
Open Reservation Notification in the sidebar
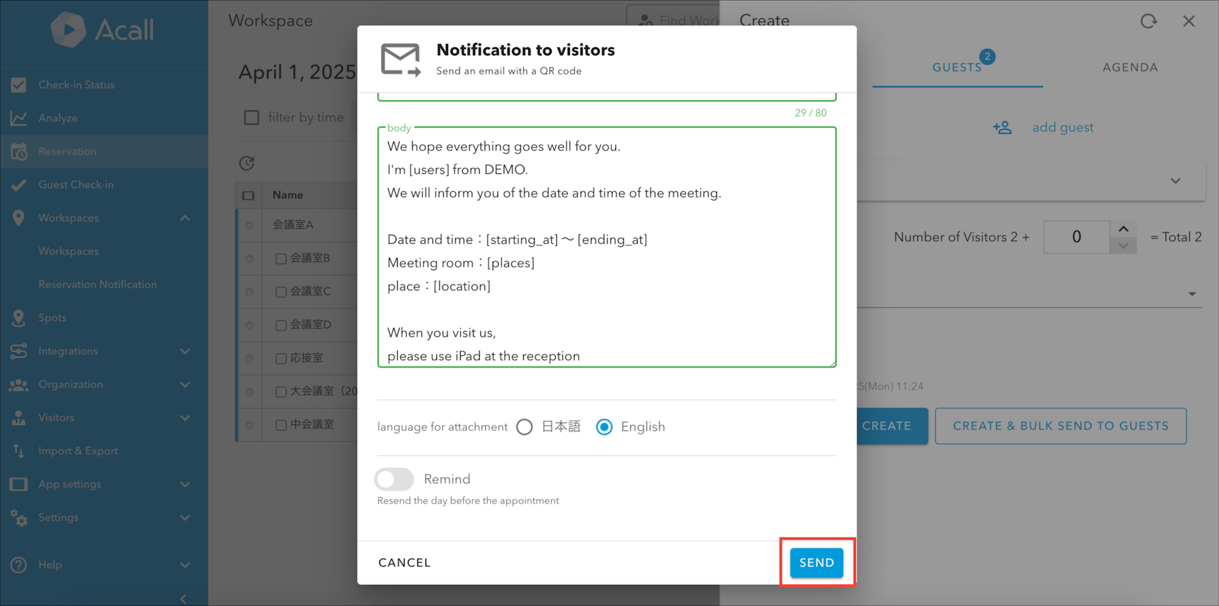(x=98, y=284)
